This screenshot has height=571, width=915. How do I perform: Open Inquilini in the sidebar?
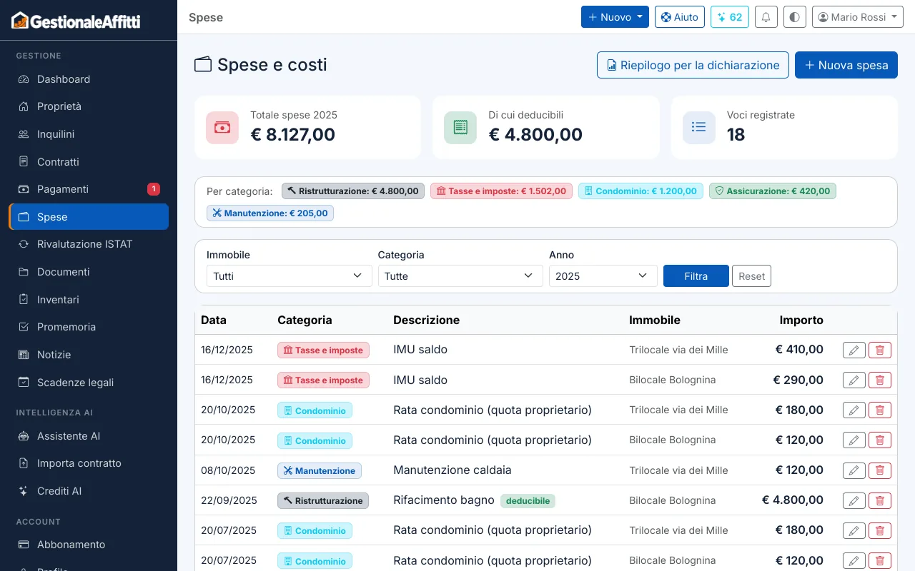click(x=89, y=134)
